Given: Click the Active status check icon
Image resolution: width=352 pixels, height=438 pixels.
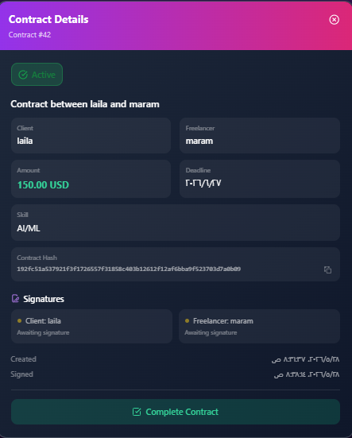Looking at the screenshot, I should (23, 75).
